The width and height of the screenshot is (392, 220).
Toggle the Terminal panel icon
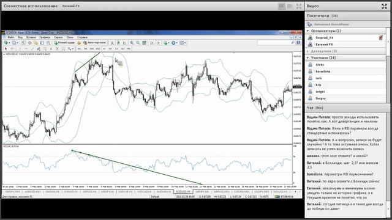[42, 43]
